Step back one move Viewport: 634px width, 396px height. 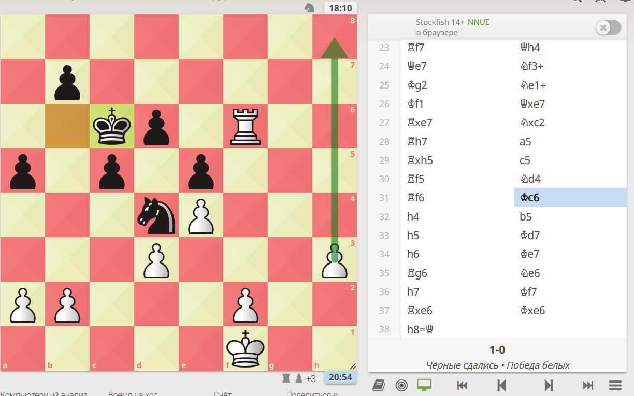501,385
